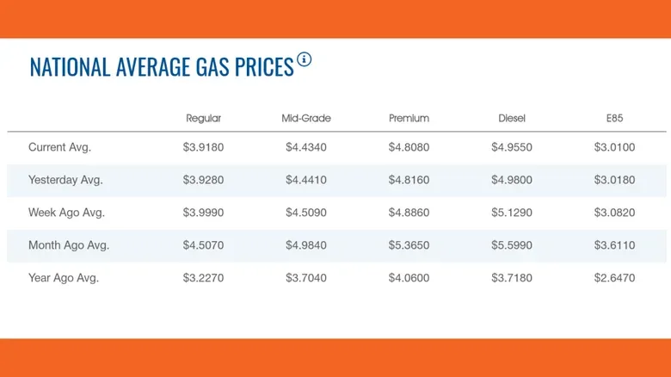Select the E85 column header
The width and height of the screenshot is (671, 377).
click(x=614, y=118)
